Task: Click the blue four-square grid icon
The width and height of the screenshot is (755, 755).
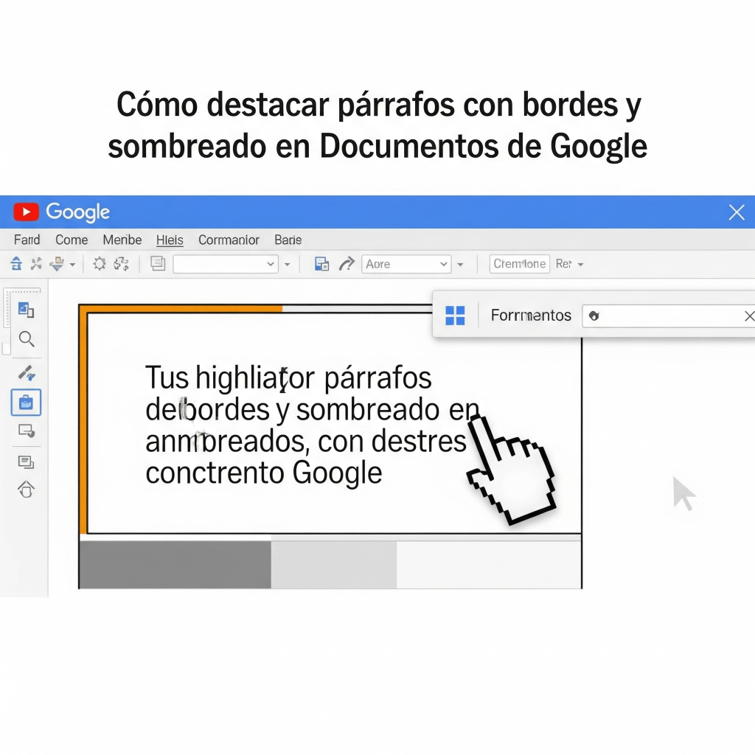Action: coord(455,316)
